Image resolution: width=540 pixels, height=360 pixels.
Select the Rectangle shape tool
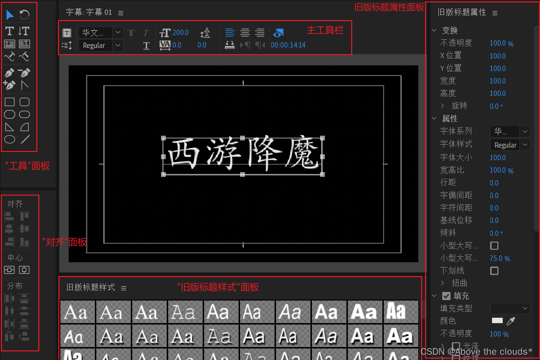(x=10, y=102)
